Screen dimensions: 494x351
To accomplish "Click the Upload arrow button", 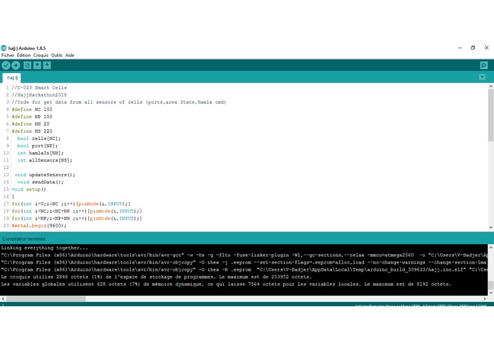I will [x=16, y=65].
